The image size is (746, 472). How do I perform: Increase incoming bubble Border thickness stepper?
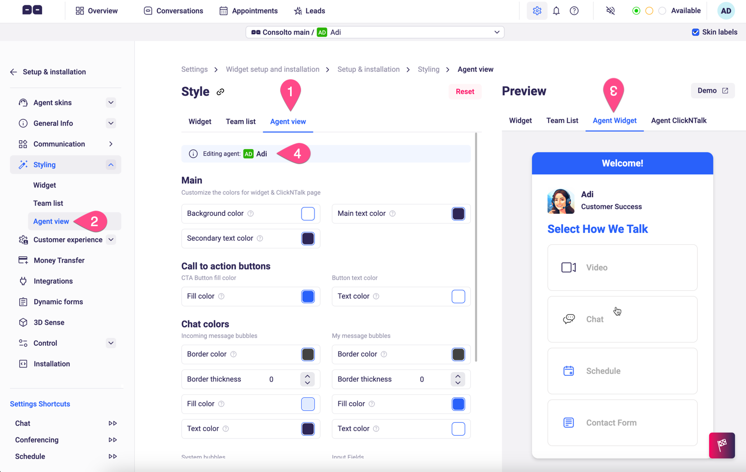(x=307, y=376)
